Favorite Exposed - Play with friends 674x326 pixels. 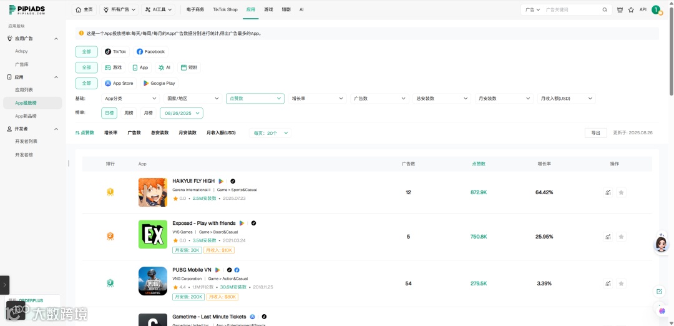click(621, 237)
